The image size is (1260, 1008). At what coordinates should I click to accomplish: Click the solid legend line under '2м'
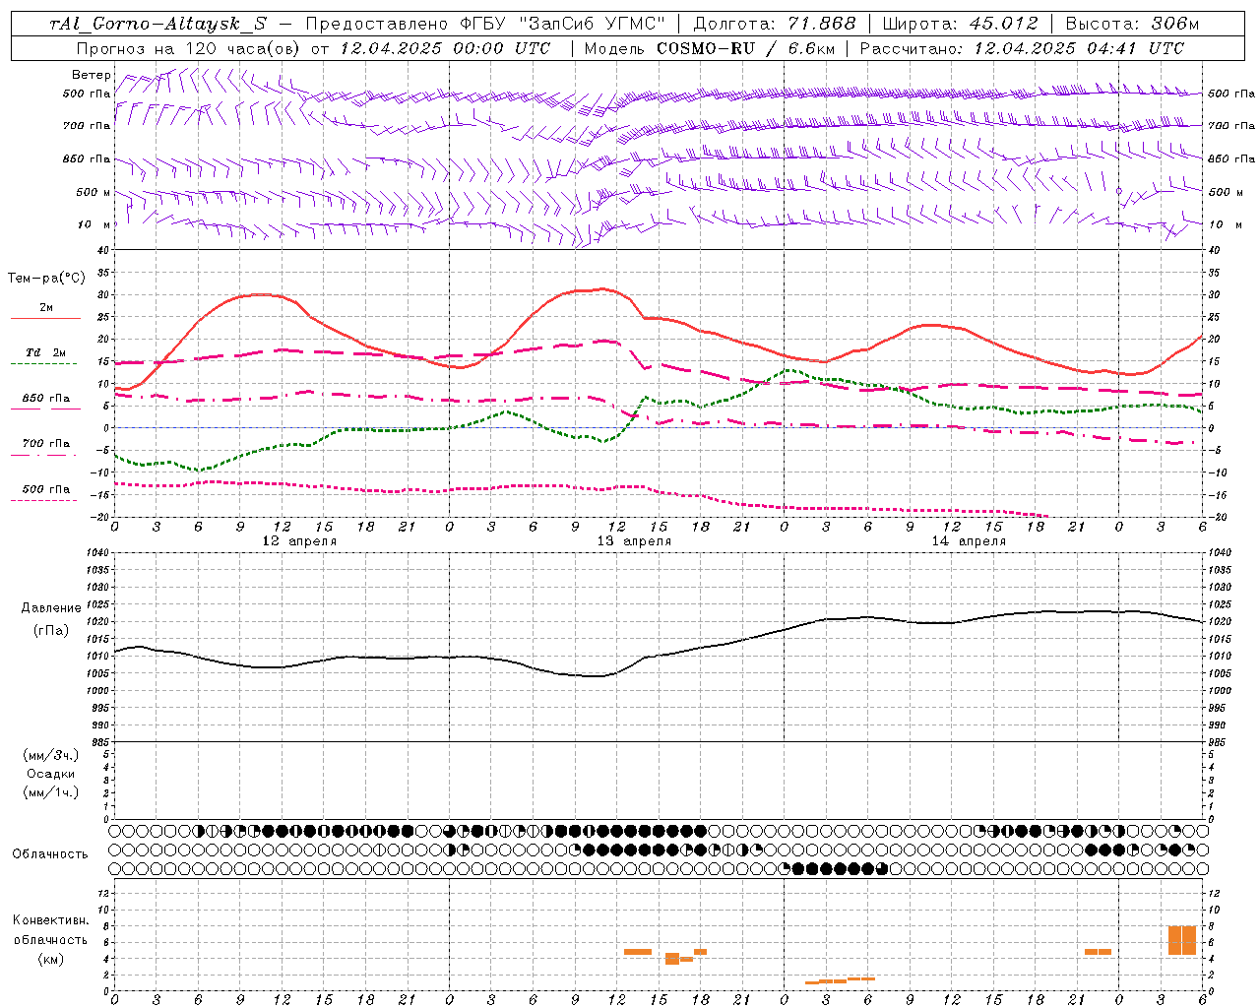(45, 319)
